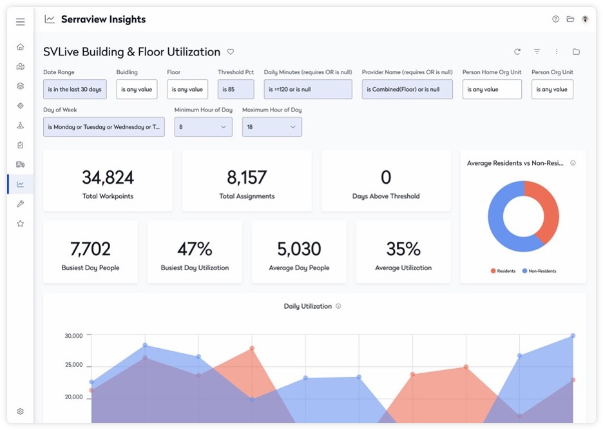Open the person location pin sidebar icon
The image size is (603, 430).
(21, 125)
